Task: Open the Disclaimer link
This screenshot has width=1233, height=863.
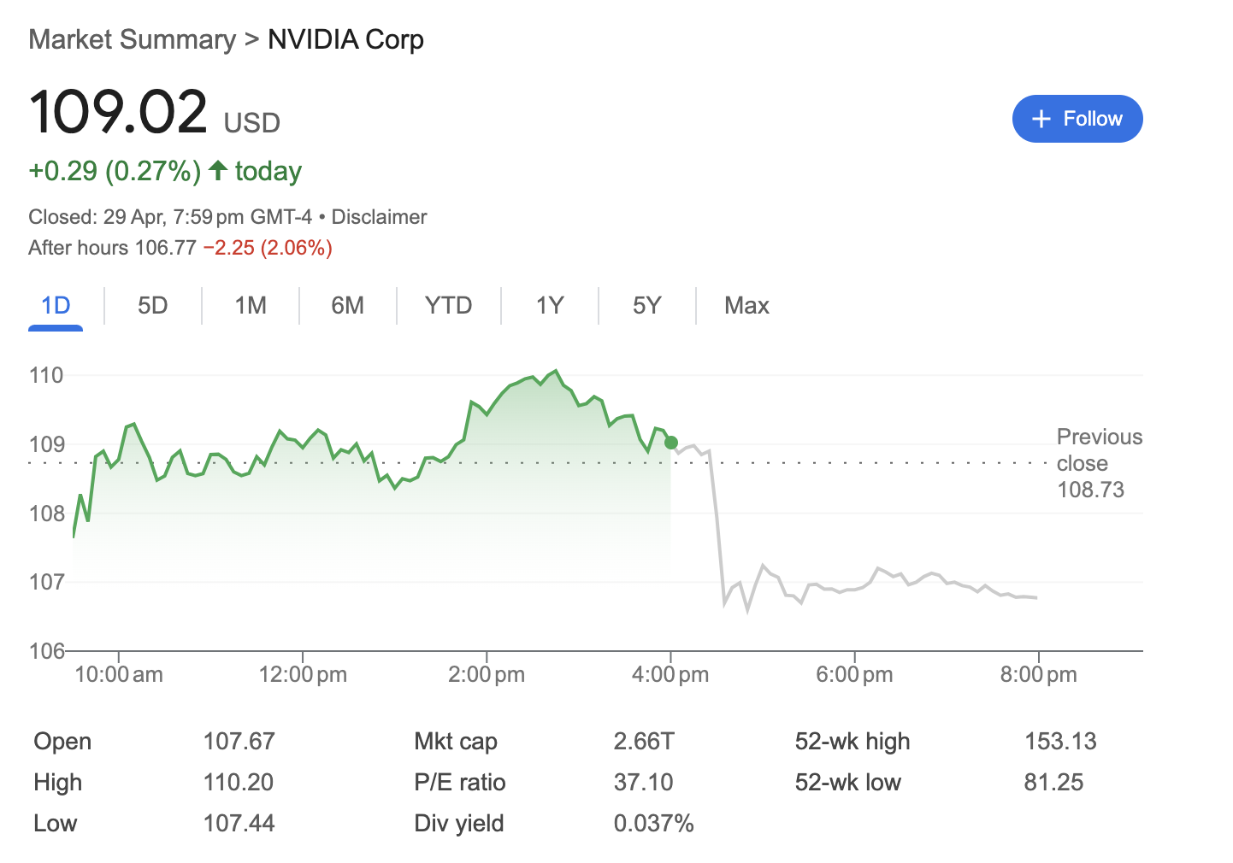Action: tap(379, 217)
